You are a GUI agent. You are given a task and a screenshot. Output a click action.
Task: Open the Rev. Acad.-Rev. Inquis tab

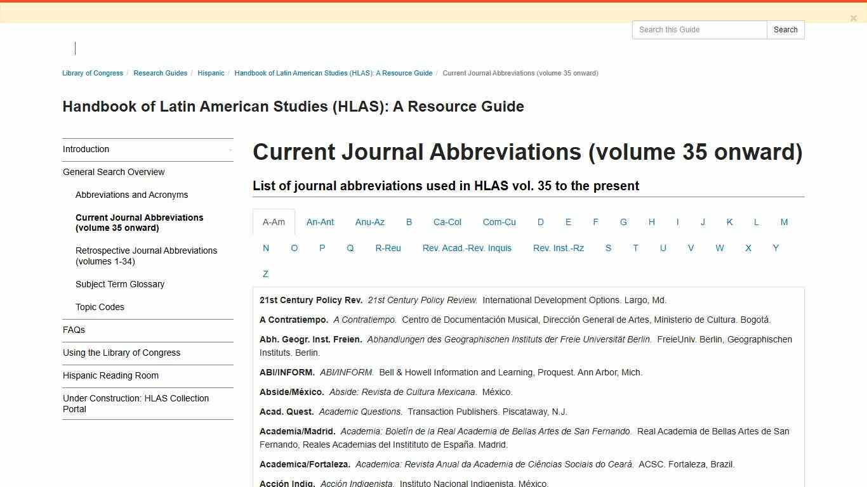point(467,248)
